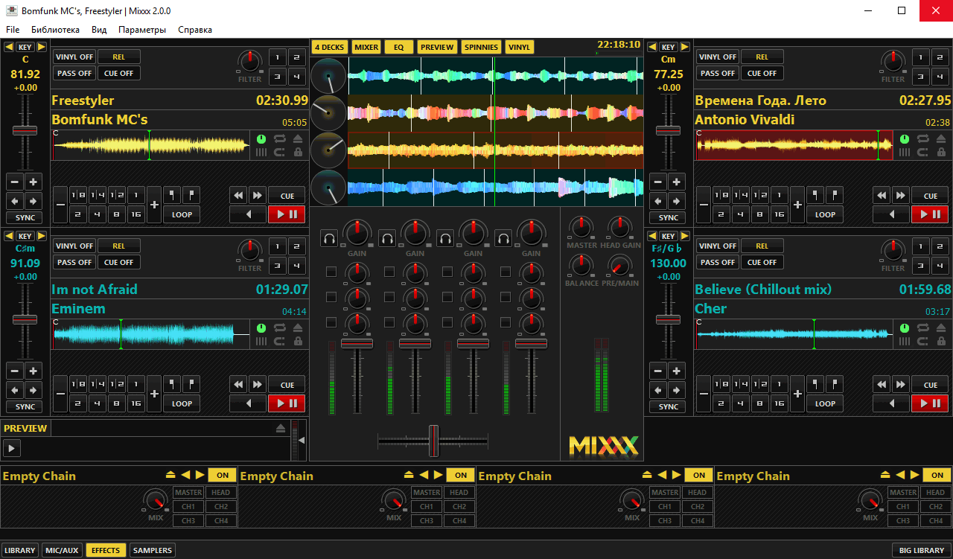Turn off the first Empty Chain ON button
The width and height of the screenshot is (953, 559).
click(223, 475)
